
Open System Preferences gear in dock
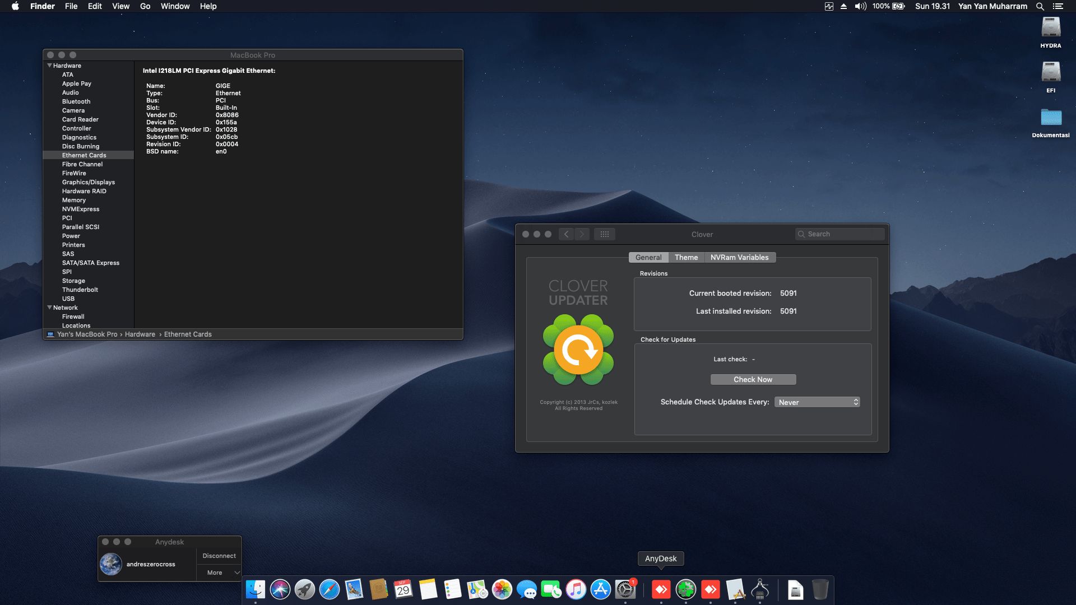625,589
